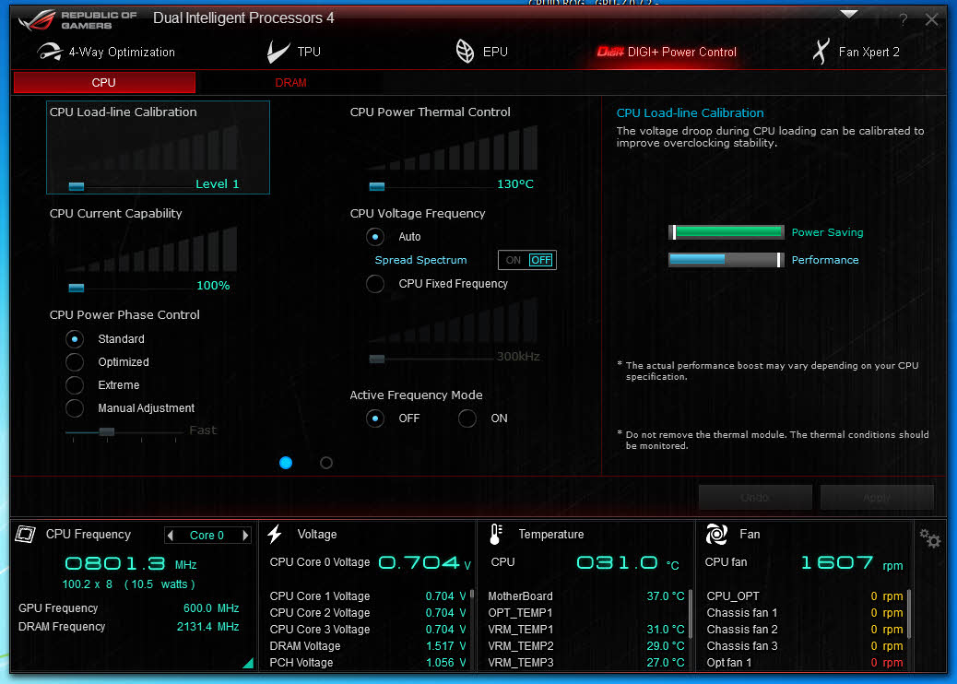Viewport: 957px width, 684px height.
Task: Open Fan Xpert 2 icon
Action: tap(820, 53)
